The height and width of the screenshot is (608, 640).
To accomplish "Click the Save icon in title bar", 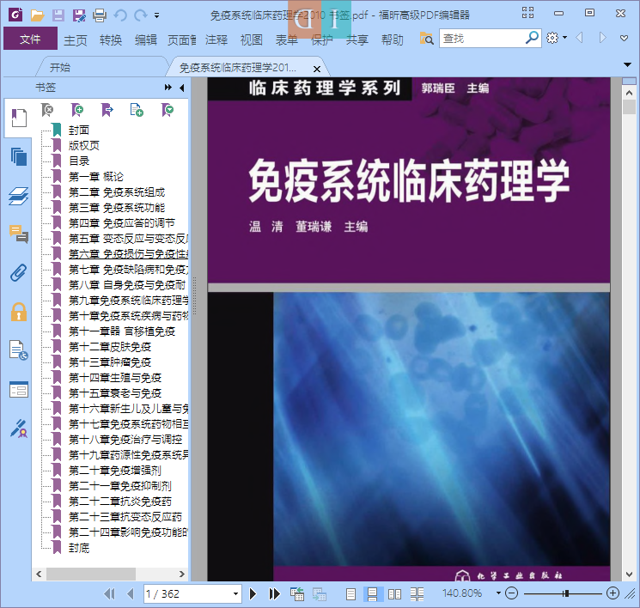I will click(58, 15).
